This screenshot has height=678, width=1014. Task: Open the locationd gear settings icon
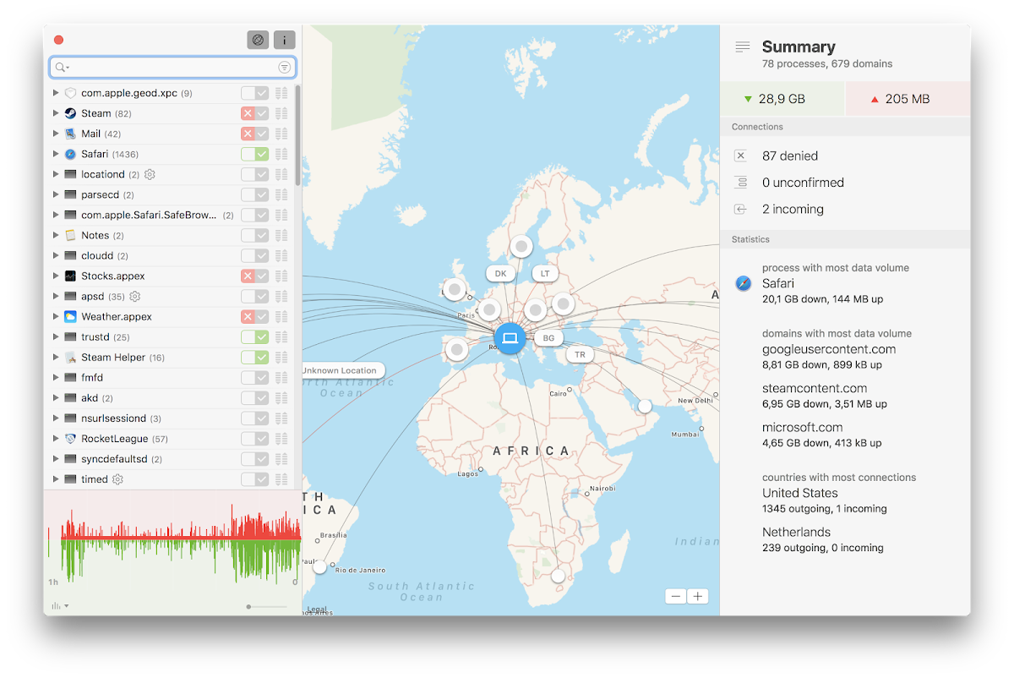pos(150,174)
